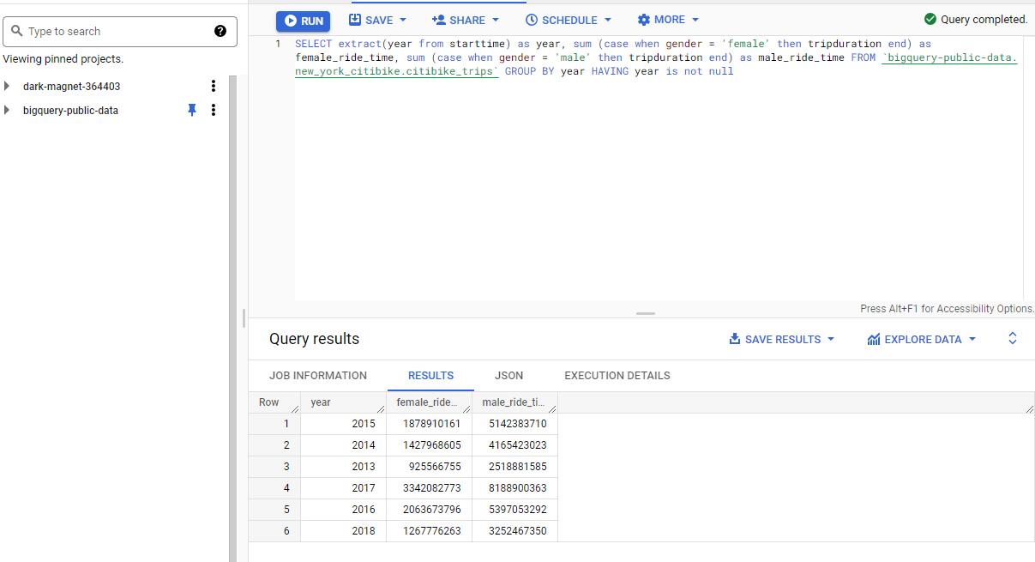Image resolution: width=1035 pixels, height=562 pixels.
Task: Switch to the JOB INFORMATION tab
Action: 317,376
